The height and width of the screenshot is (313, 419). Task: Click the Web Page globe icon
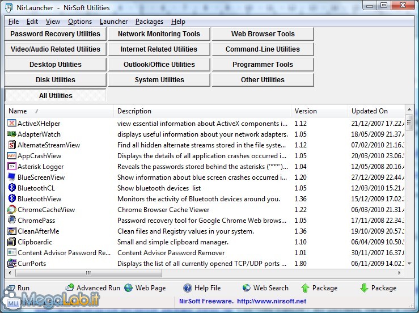pos(129,287)
